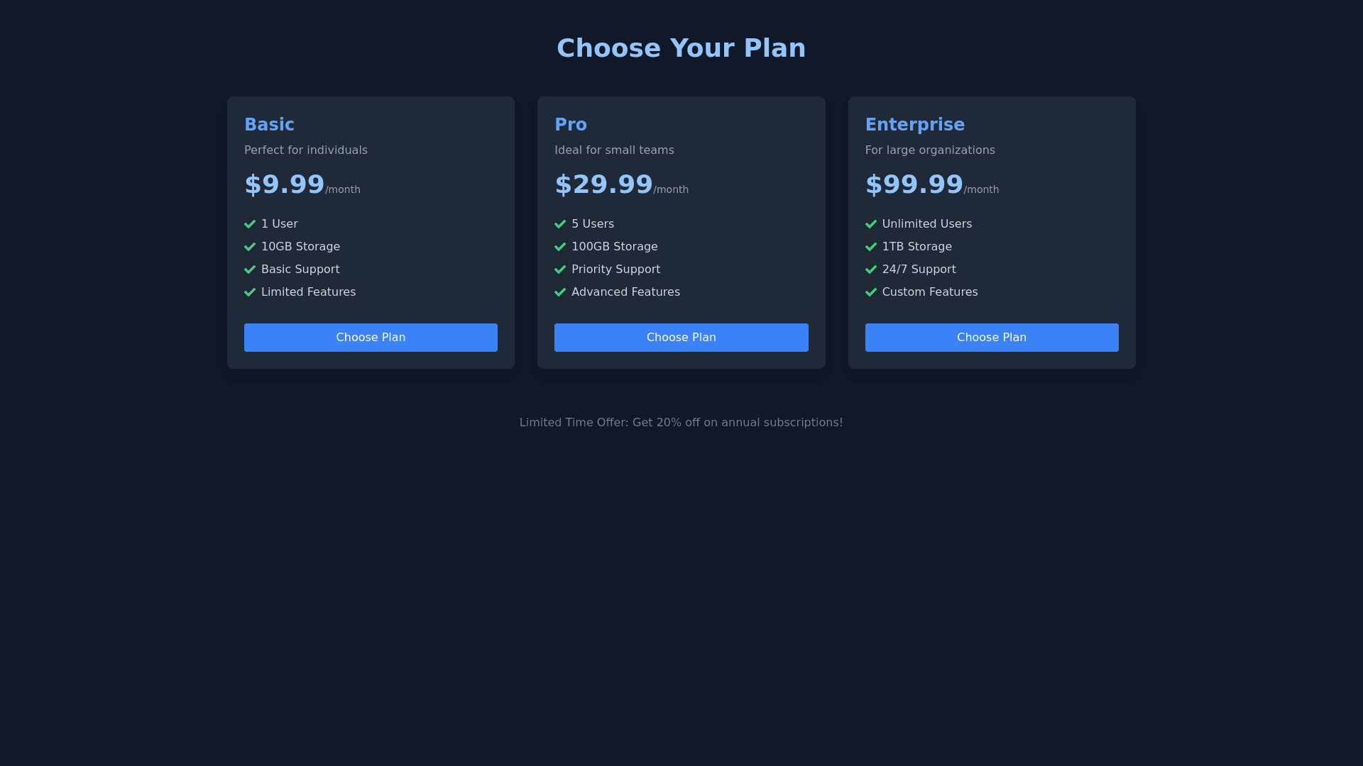Click the checkmark next to Unlimited Users
The width and height of the screenshot is (1363, 766).
click(871, 224)
